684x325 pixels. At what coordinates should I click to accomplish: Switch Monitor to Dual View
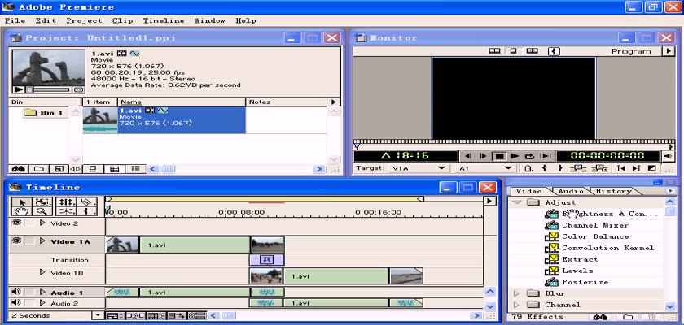pos(494,51)
